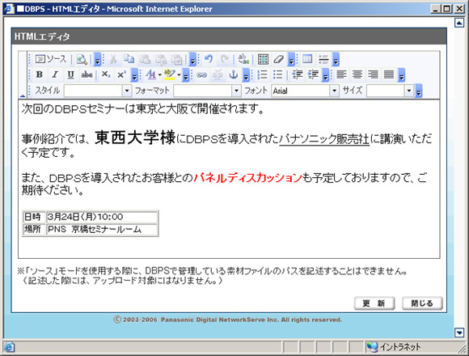
Task: Toggle underline formatting
Action: tap(70, 74)
